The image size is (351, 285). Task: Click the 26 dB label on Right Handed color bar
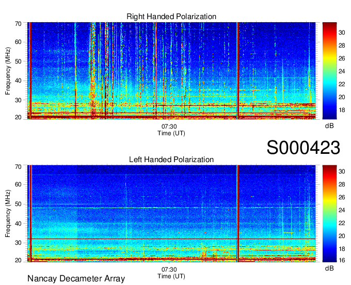(x=342, y=58)
